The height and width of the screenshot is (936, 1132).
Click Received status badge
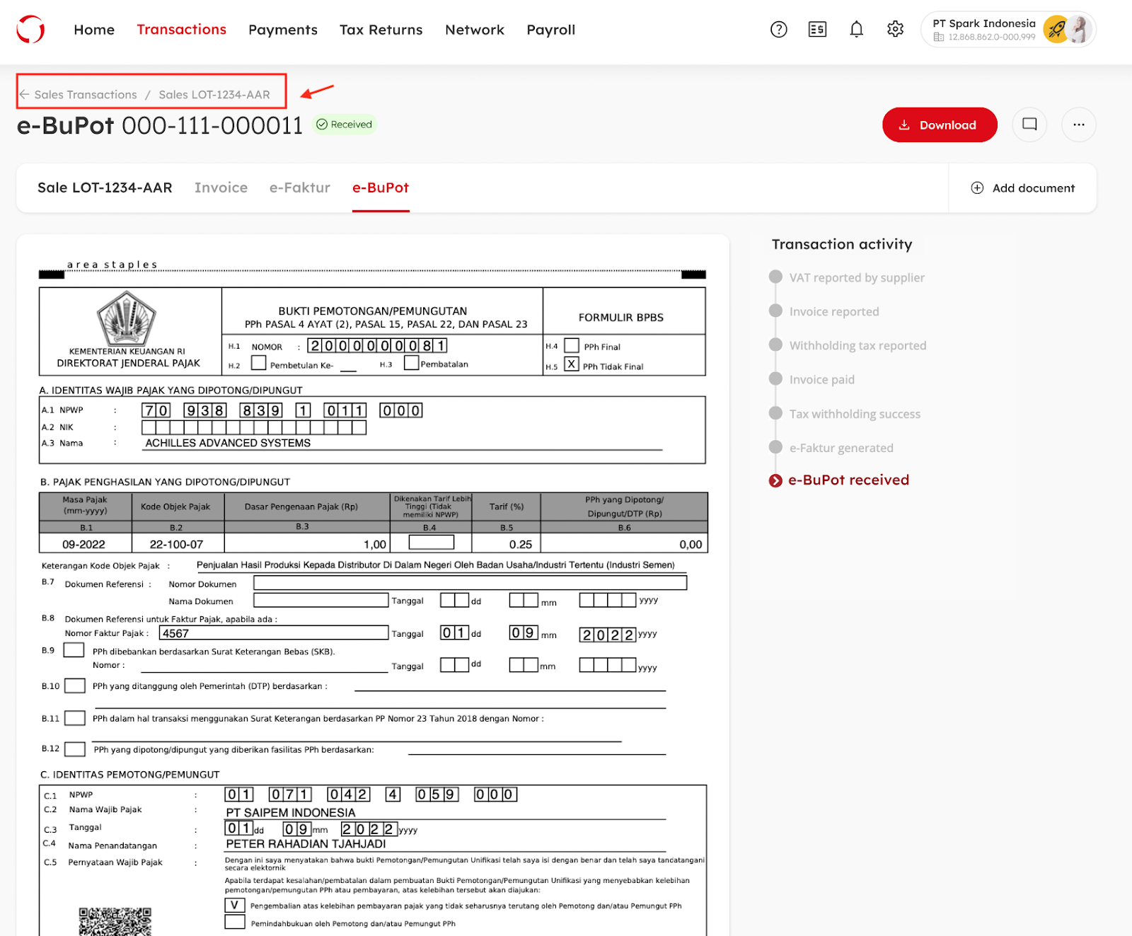[345, 125]
